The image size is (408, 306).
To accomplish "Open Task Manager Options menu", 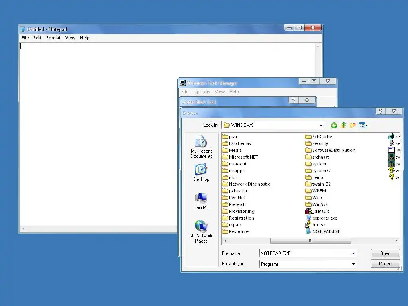I will coord(201,92).
